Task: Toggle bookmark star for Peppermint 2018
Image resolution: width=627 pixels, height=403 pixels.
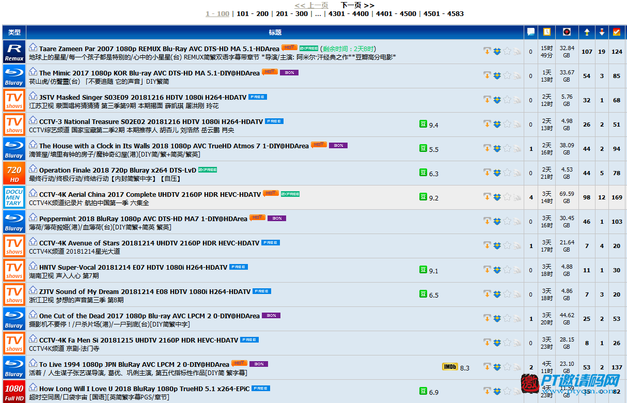Action: [507, 221]
